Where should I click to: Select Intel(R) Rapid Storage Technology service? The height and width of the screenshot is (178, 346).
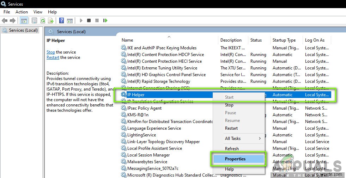point(158,81)
